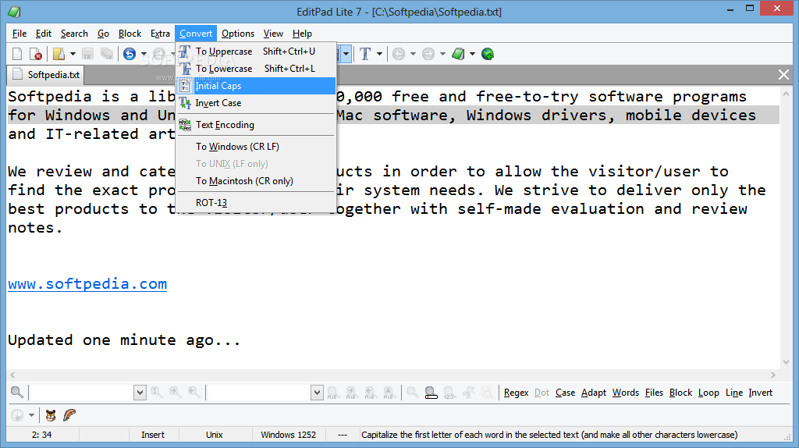Close the tab with the white X
This screenshot has height=448, width=799.
tap(783, 75)
